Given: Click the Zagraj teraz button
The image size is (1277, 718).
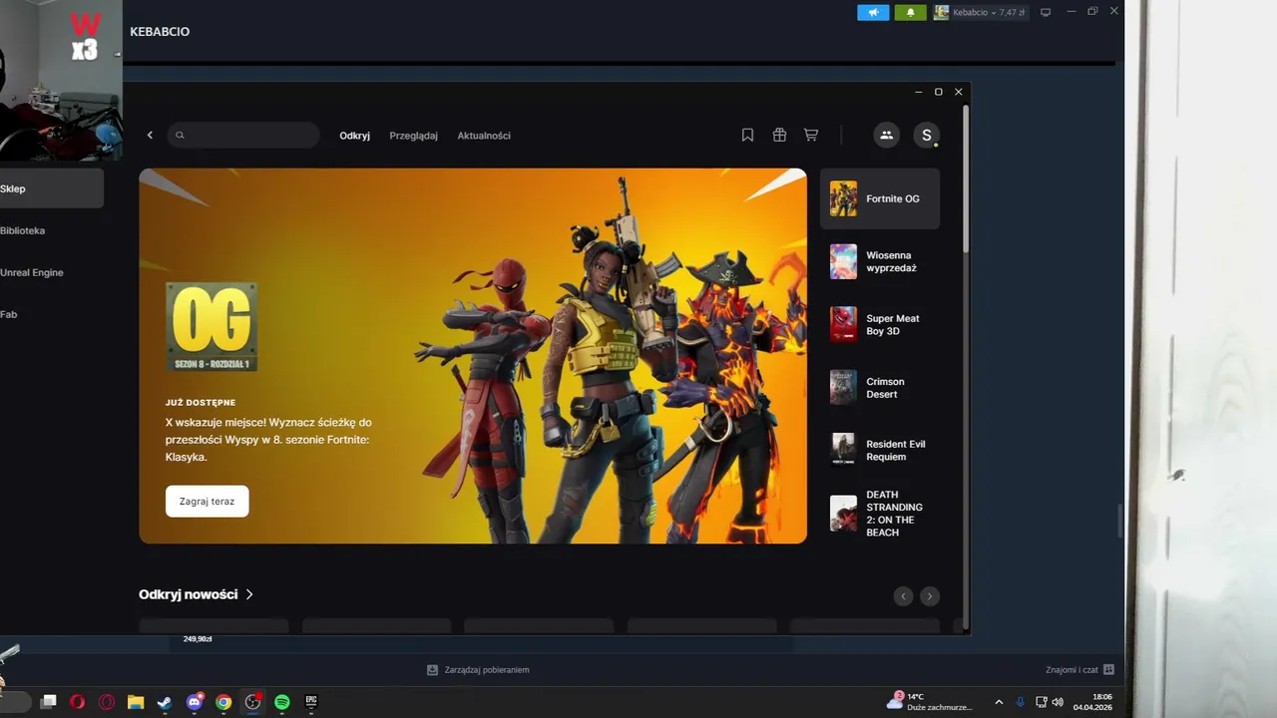Looking at the screenshot, I should click(207, 502).
